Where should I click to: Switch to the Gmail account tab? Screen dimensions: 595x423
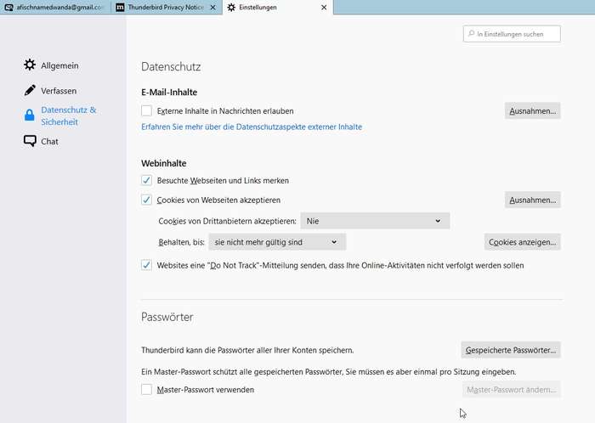tap(59, 7)
